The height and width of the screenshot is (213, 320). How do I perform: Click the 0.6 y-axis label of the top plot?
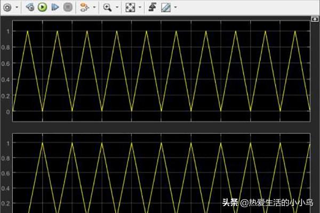click(x=7, y=63)
